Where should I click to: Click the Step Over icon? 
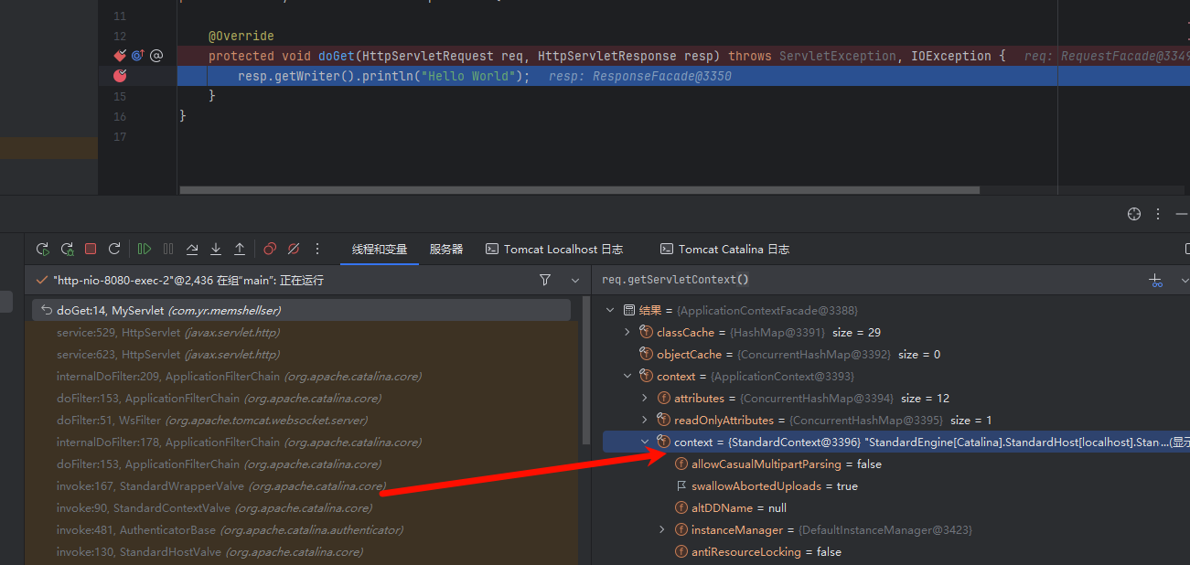192,249
